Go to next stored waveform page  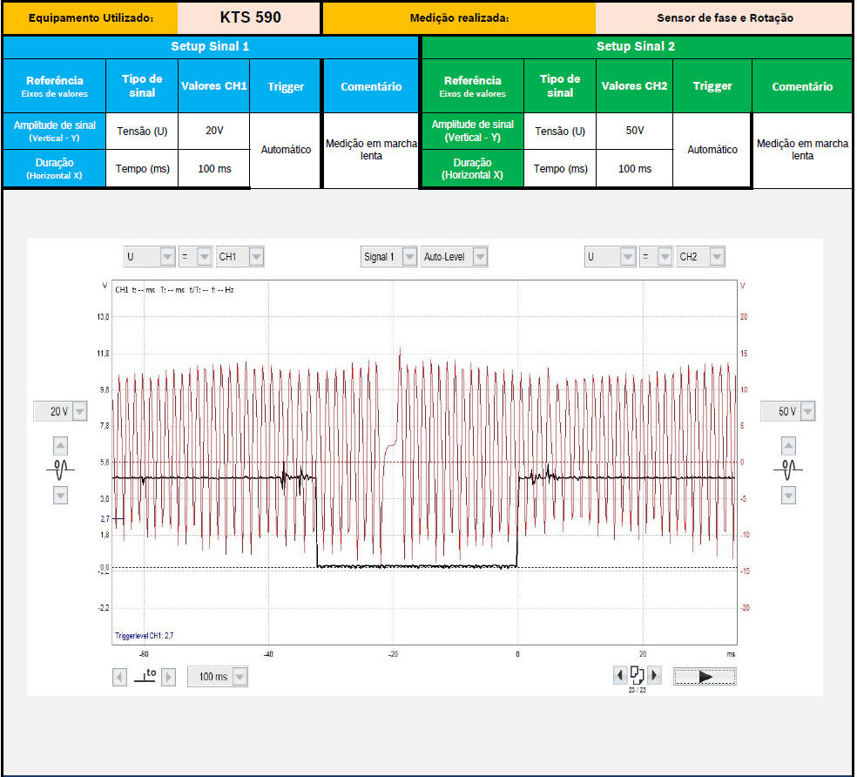coord(654,675)
